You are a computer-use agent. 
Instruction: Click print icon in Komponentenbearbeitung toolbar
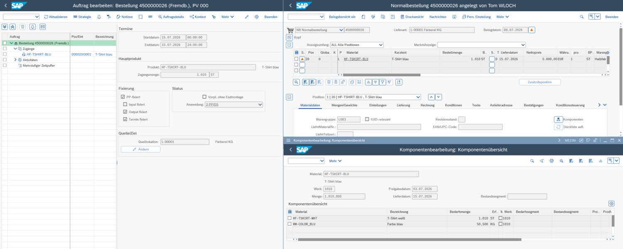point(552,161)
